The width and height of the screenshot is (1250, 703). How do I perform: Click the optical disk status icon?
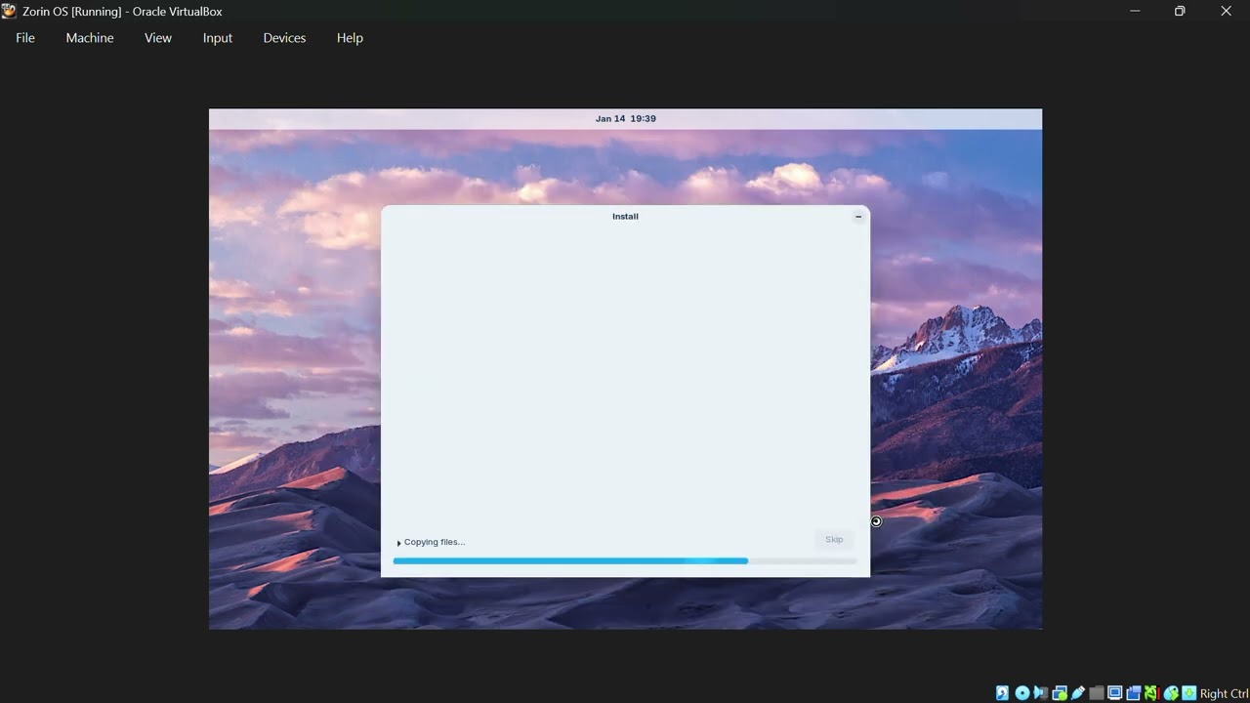(x=1022, y=693)
